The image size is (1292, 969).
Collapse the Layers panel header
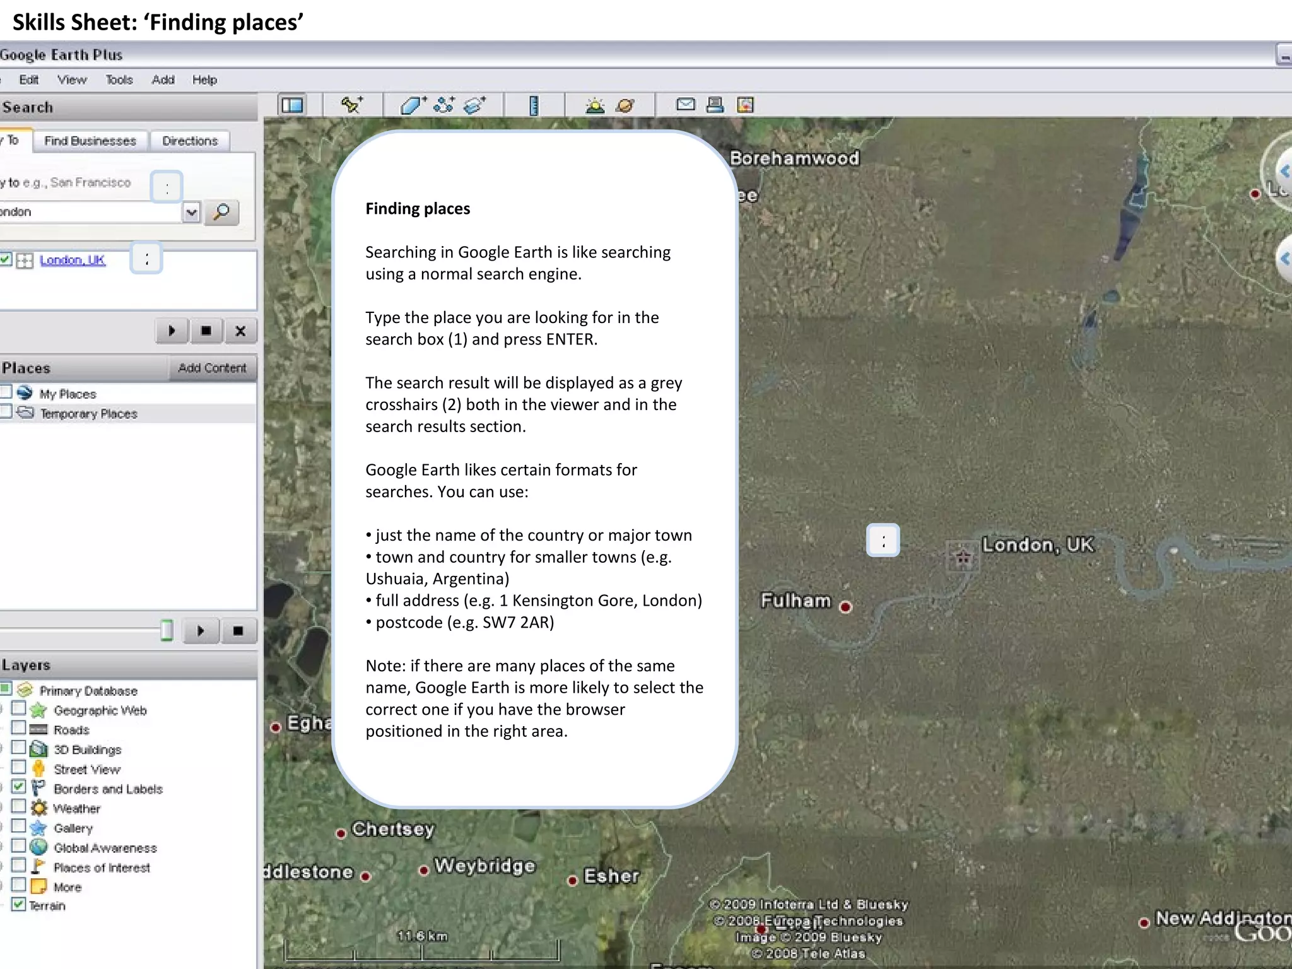click(129, 665)
